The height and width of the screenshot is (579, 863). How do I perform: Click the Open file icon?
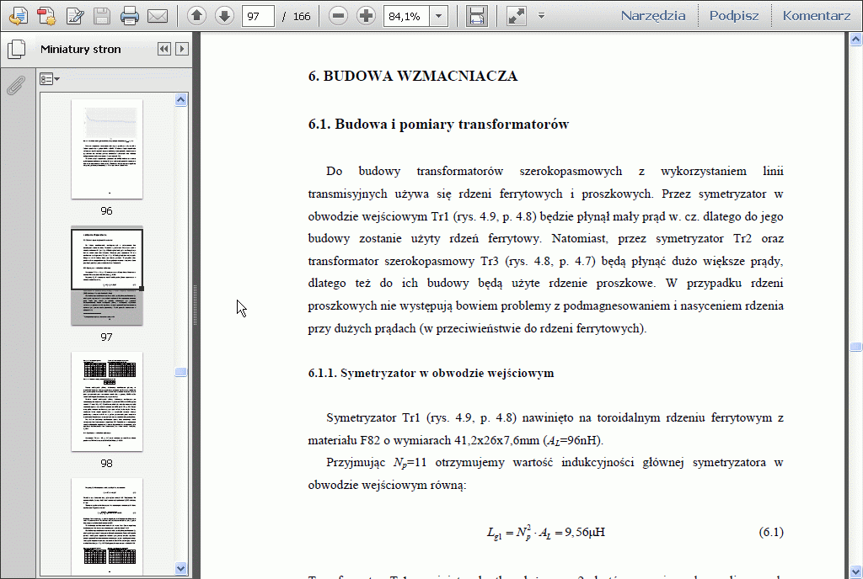point(18,15)
